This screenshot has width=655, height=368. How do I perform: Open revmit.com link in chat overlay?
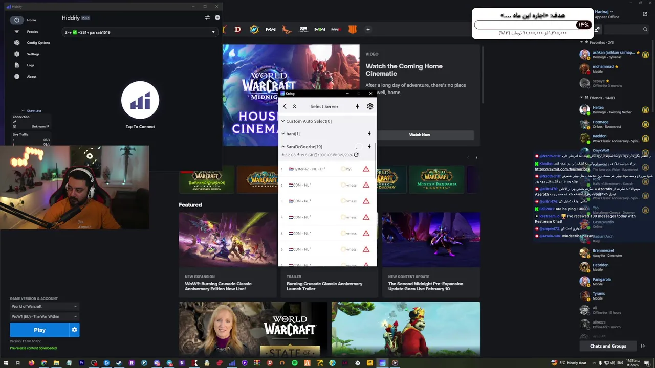pos(562,169)
